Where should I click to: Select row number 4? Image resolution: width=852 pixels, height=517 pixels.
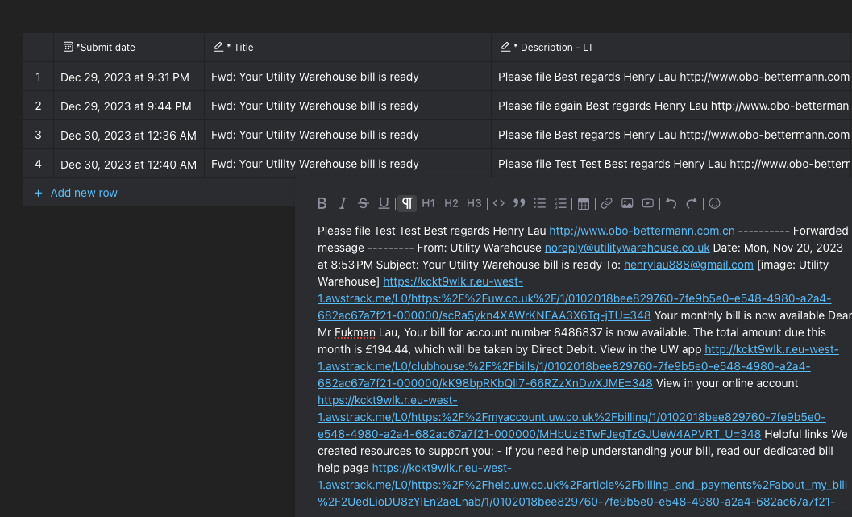tap(38, 164)
